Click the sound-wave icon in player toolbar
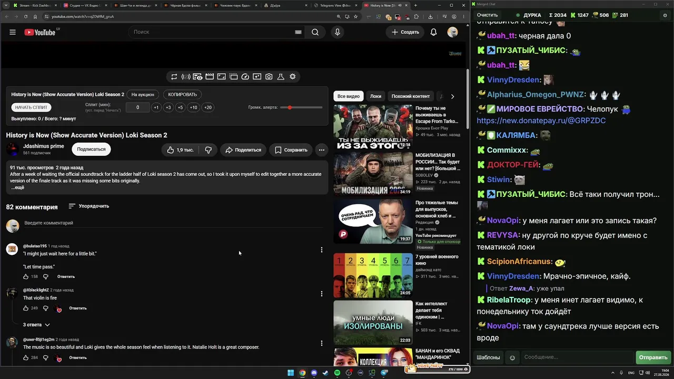This screenshot has height=379, width=674. pyautogui.click(x=186, y=77)
